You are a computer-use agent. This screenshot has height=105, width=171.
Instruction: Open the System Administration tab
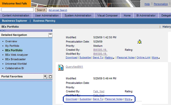[x=78, y=15]
